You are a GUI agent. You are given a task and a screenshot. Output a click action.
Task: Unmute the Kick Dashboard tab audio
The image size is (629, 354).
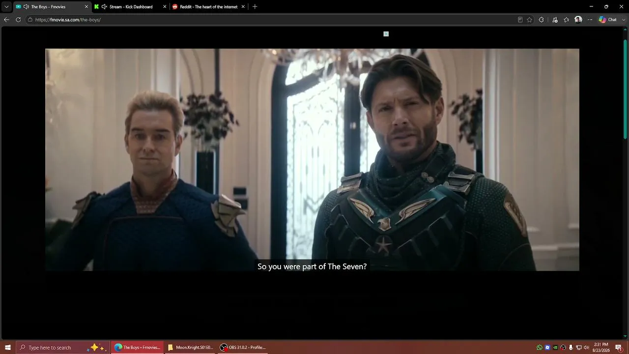pos(104,7)
